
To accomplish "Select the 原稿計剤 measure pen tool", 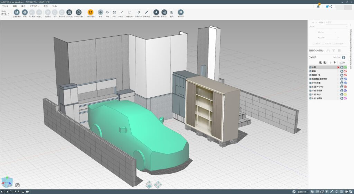I will [x=146, y=12].
